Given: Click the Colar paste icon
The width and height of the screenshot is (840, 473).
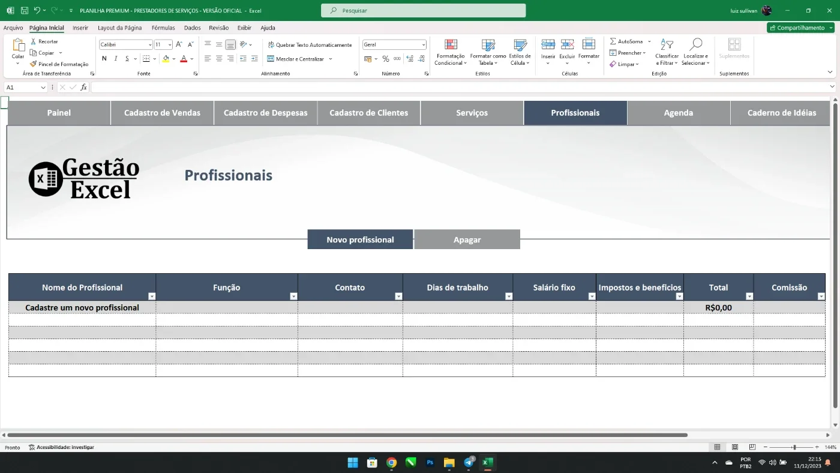Looking at the screenshot, I should click(18, 46).
